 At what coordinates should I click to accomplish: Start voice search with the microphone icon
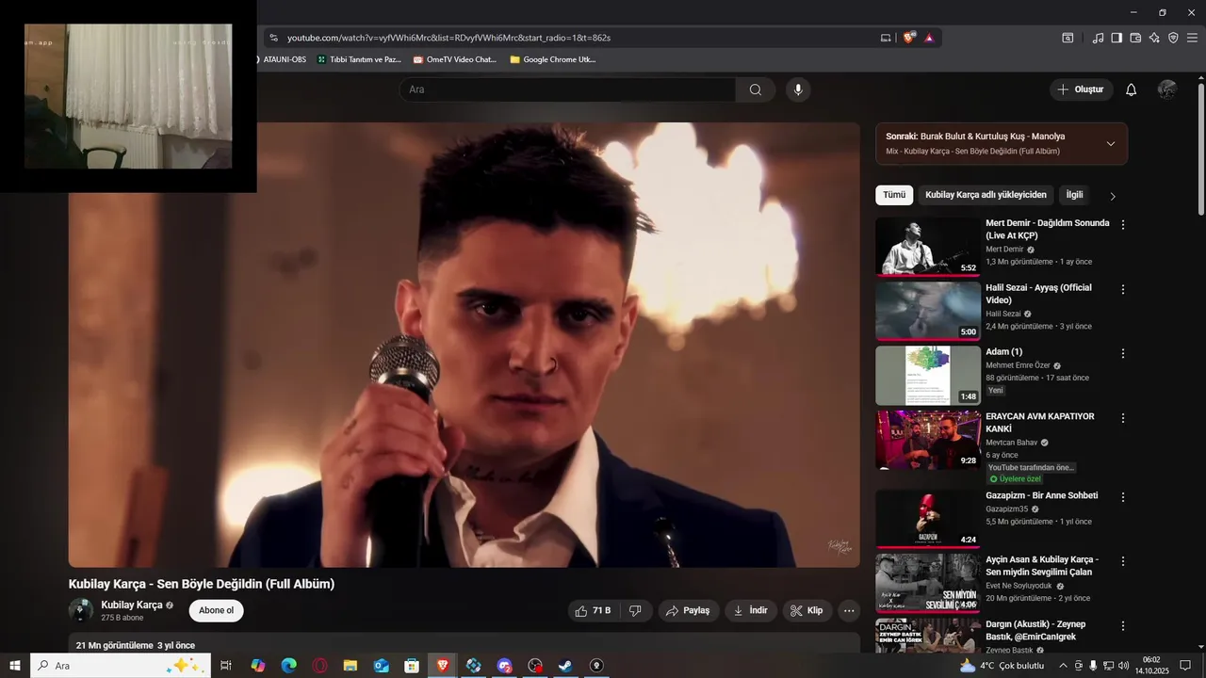(798, 89)
